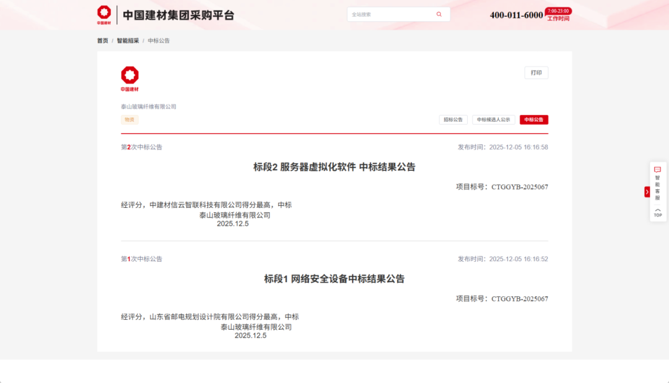This screenshot has height=383, width=669.
Task: Switch to the 招标公告 tab
Action: [x=453, y=119]
